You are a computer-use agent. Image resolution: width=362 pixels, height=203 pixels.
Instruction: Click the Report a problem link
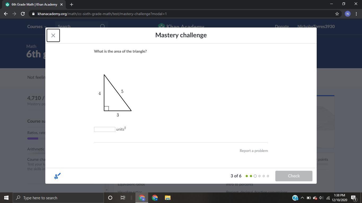pos(254,151)
